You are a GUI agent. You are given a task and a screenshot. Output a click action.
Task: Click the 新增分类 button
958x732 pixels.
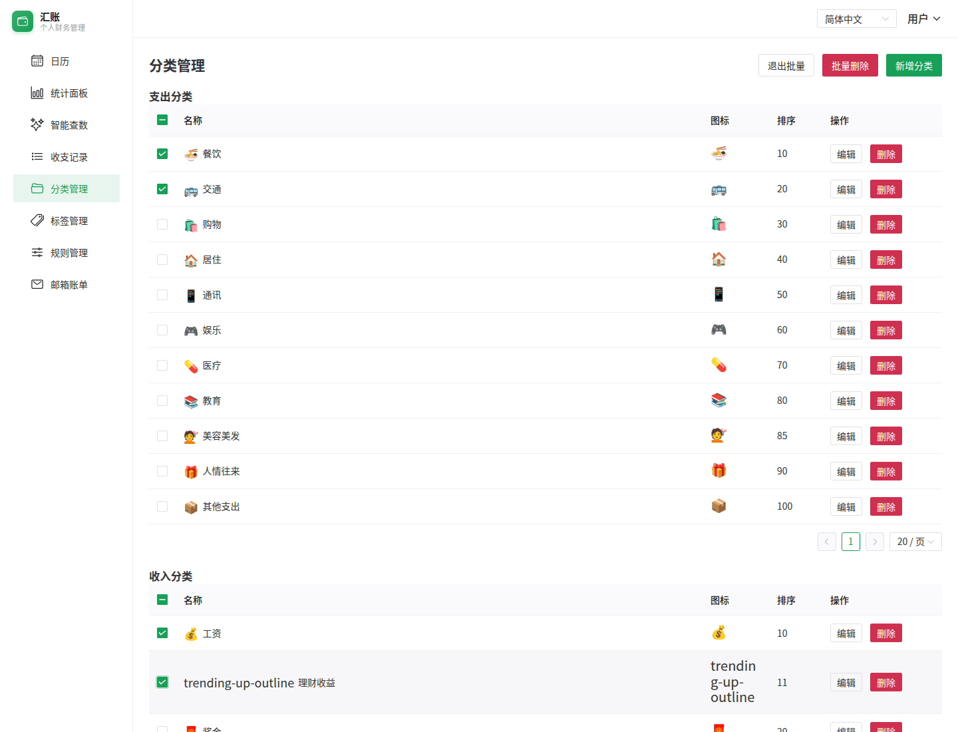click(x=914, y=65)
